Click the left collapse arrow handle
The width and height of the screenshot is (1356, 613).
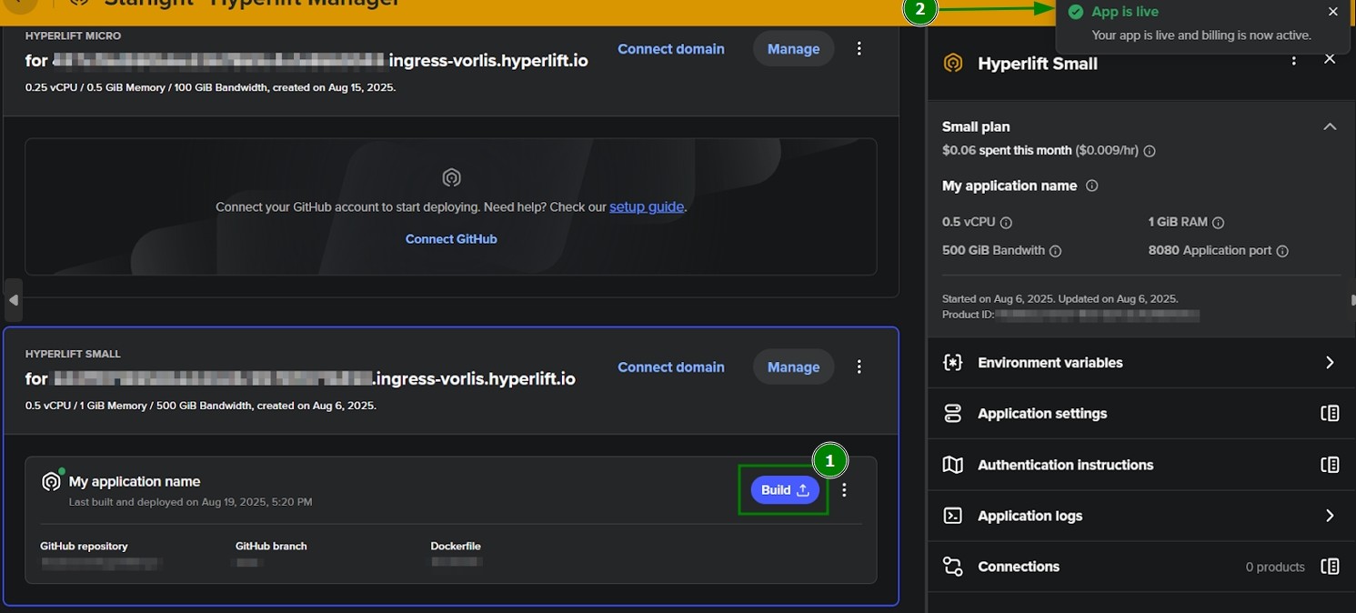click(13, 300)
